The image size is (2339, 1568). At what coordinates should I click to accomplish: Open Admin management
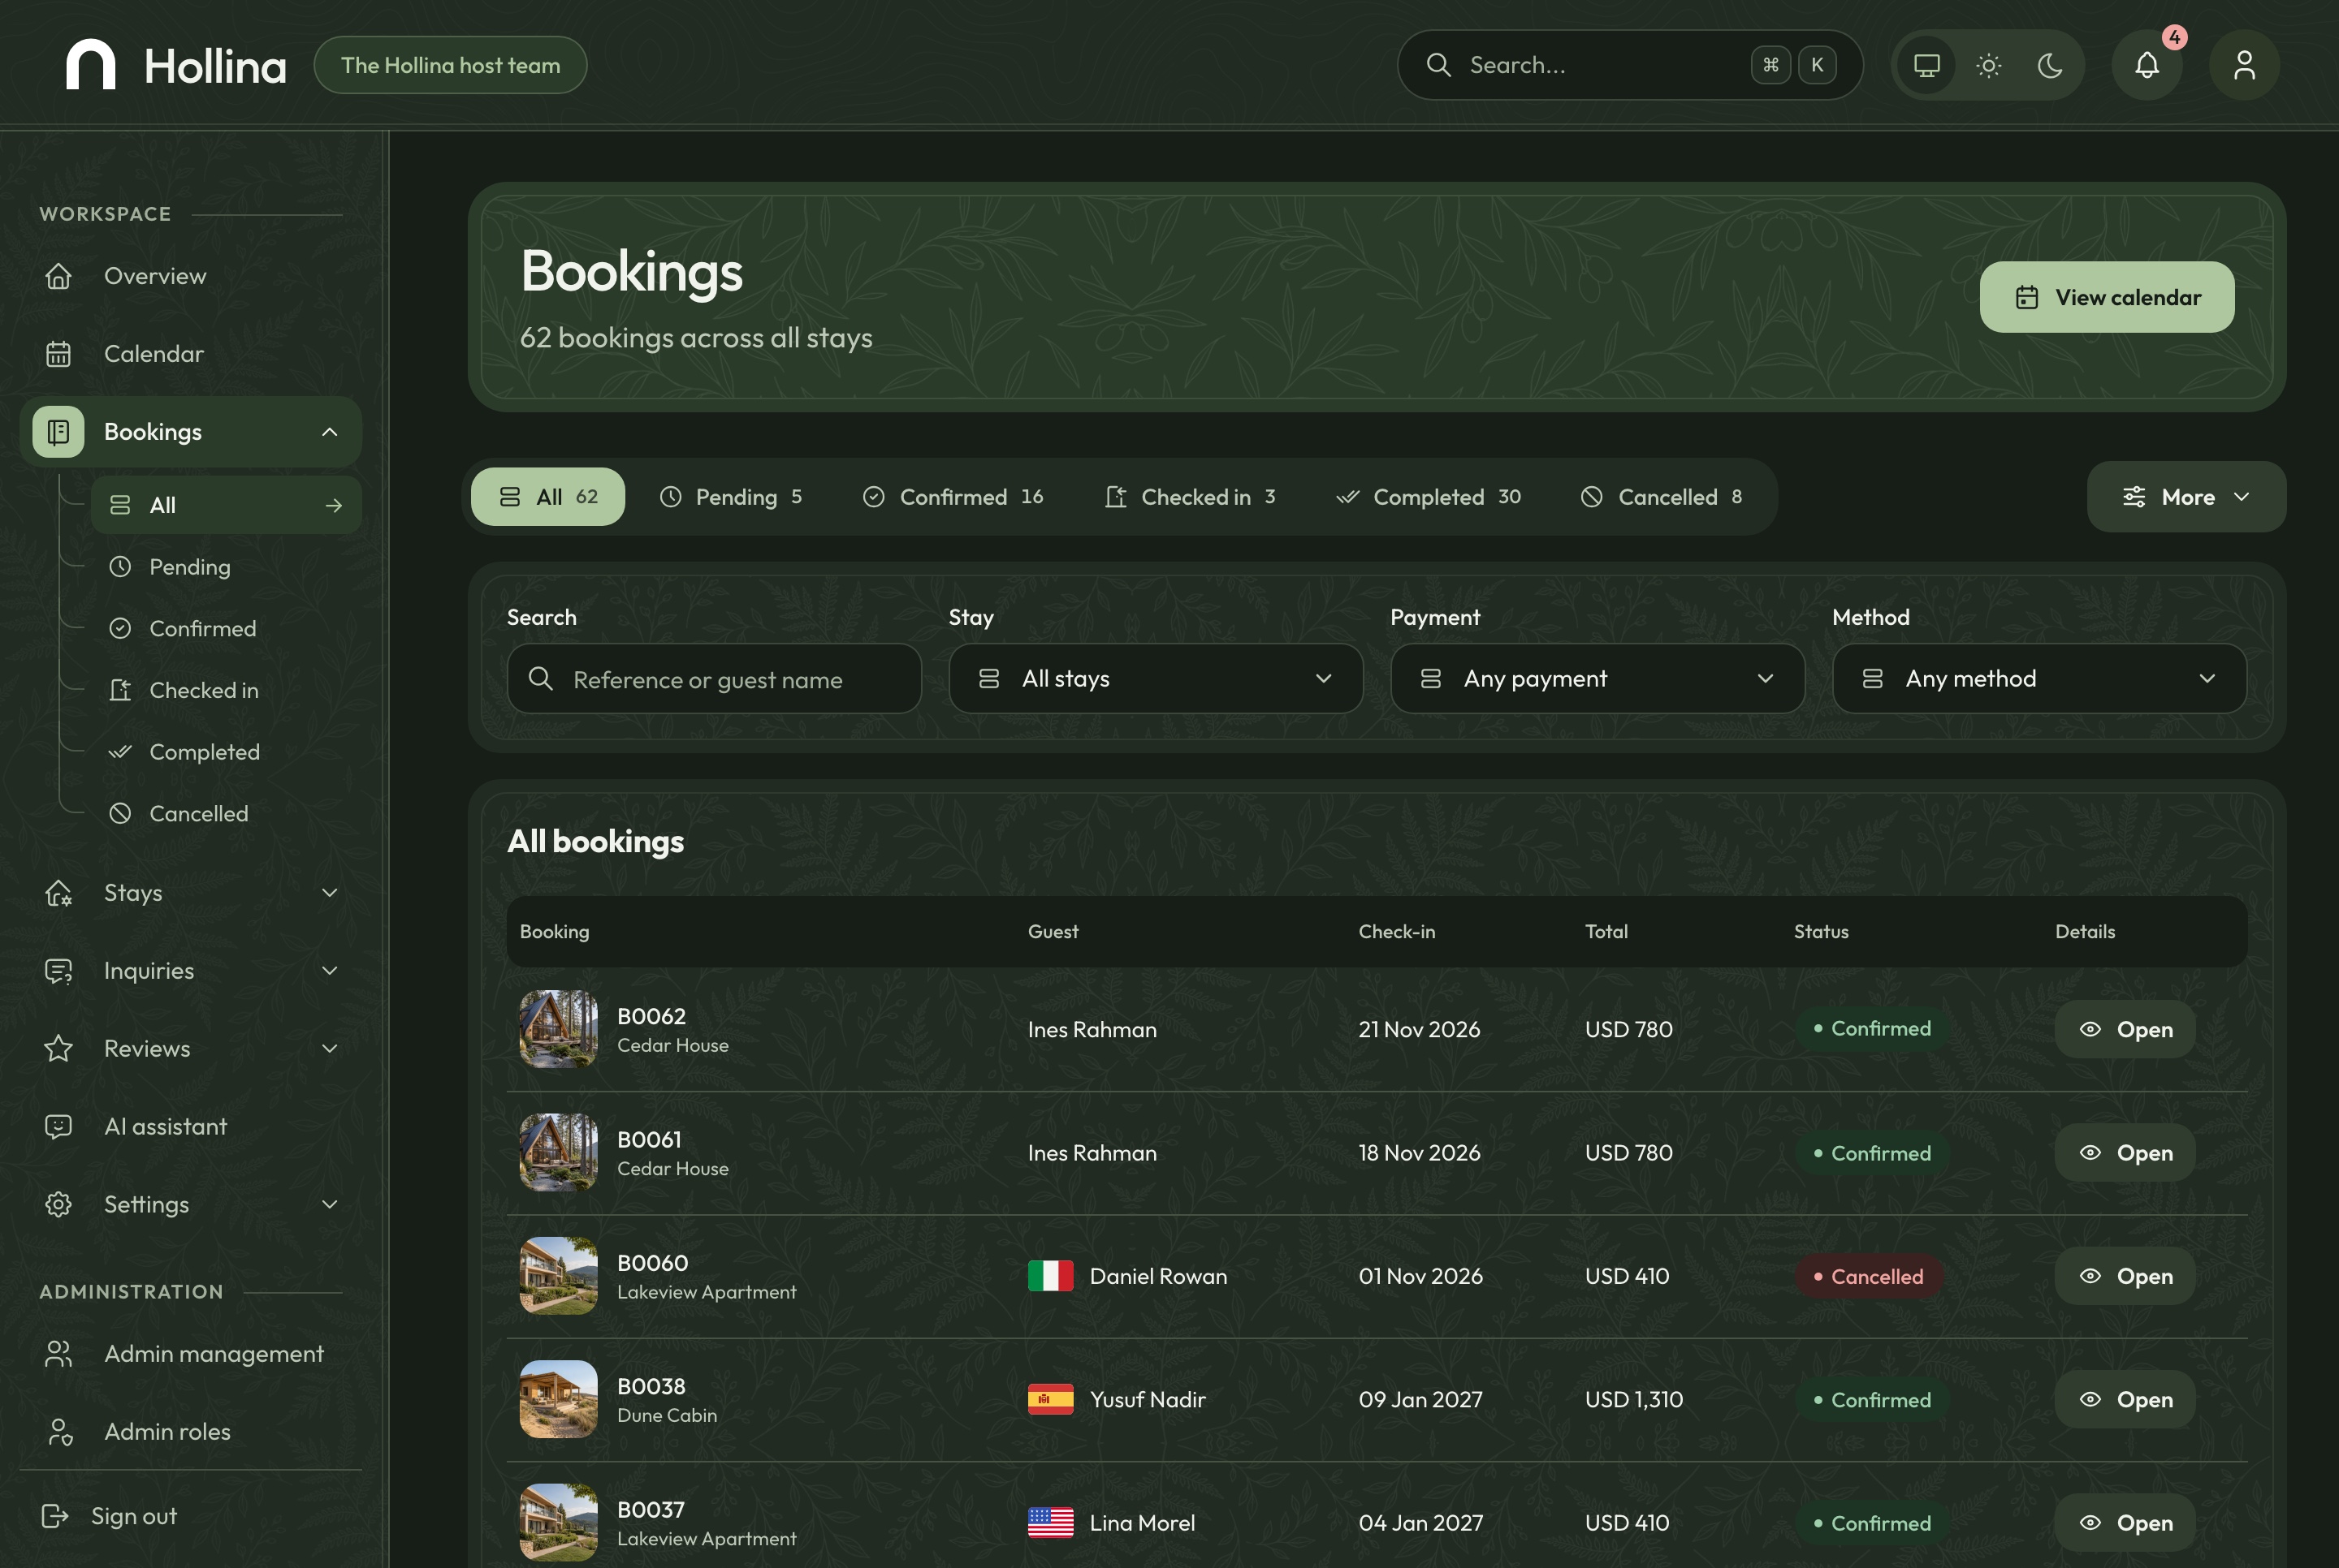[190, 1354]
